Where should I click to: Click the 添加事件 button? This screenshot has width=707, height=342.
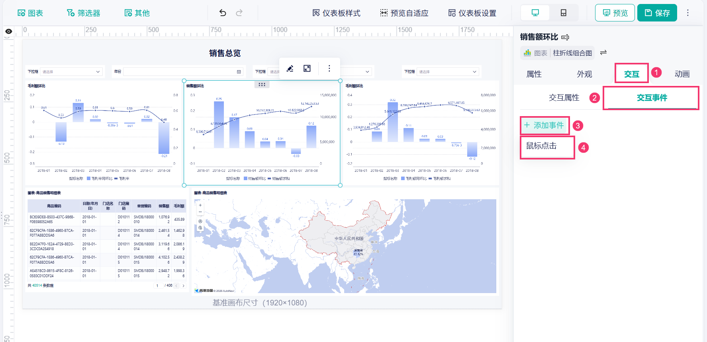pos(545,126)
